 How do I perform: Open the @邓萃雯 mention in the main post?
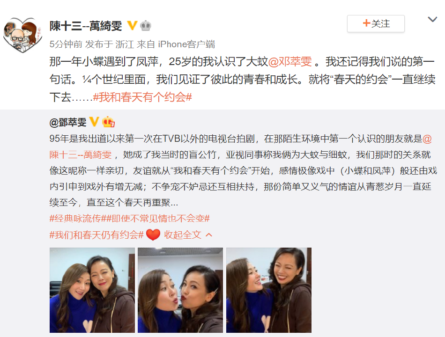[x=290, y=62]
